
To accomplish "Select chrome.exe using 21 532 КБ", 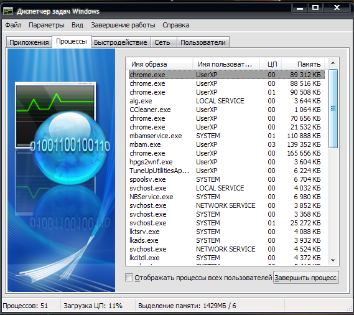I will pyautogui.click(x=226, y=127).
